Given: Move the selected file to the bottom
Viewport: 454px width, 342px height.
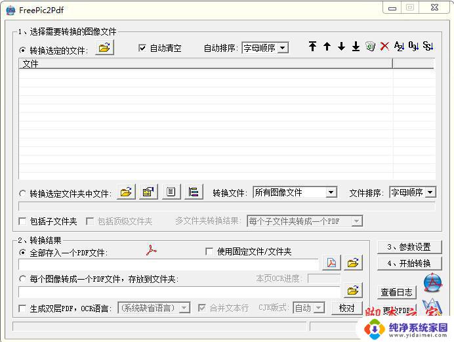Looking at the screenshot, I should pyautogui.click(x=356, y=46).
